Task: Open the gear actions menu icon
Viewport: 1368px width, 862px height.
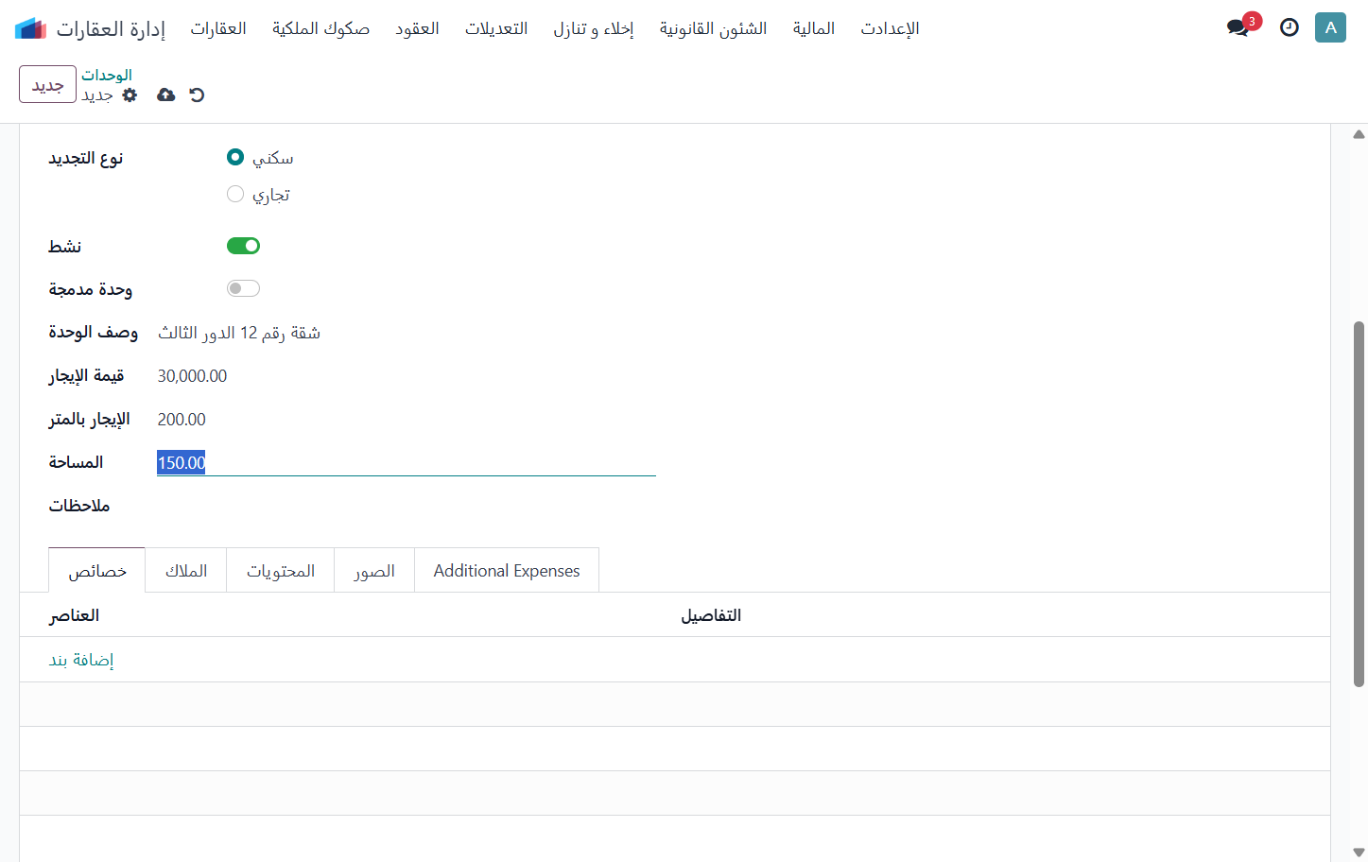Action: tap(130, 95)
